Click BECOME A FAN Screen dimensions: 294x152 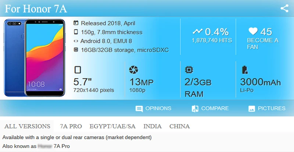(x=262, y=44)
